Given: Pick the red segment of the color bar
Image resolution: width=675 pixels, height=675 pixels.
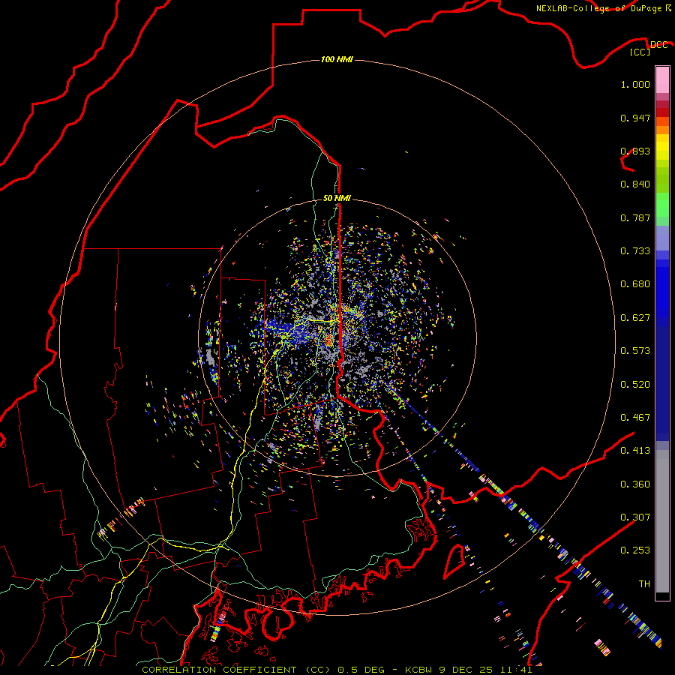Looking at the screenshot, I should [662, 112].
